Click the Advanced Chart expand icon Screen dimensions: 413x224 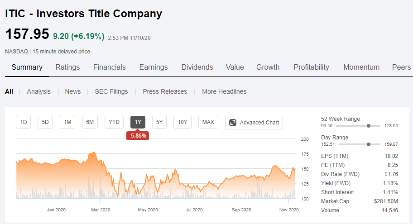[x=233, y=123]
